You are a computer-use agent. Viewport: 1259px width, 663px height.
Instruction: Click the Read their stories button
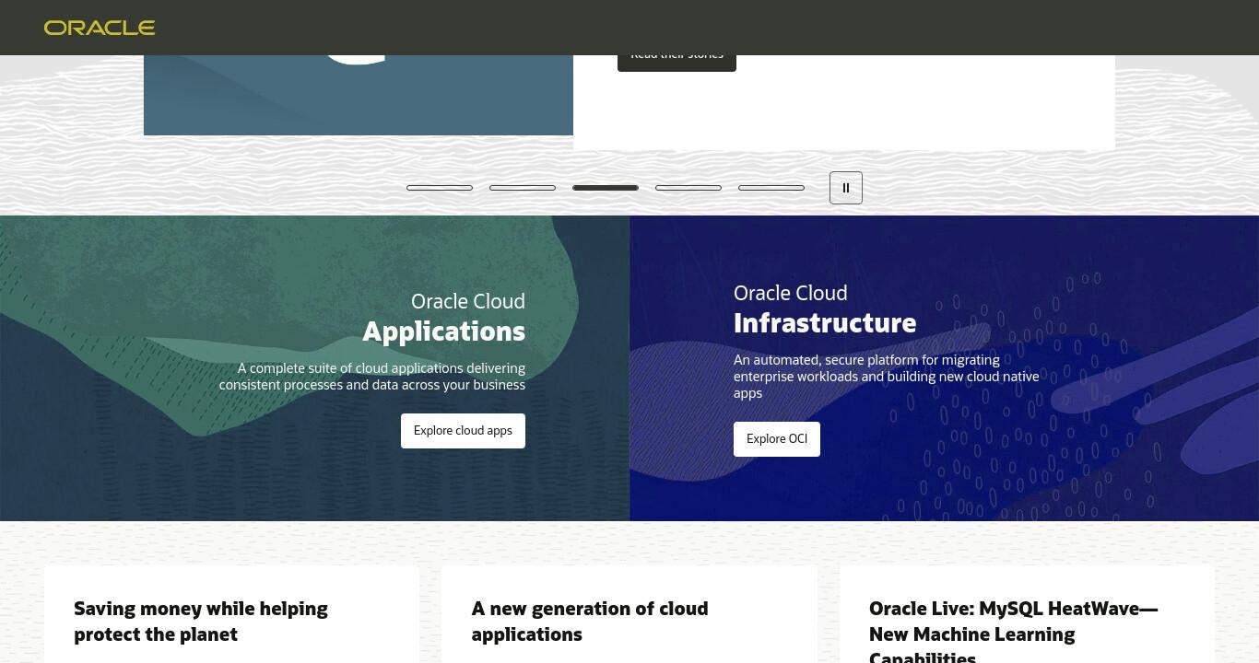pyautogui.click(x=677, y=63)
